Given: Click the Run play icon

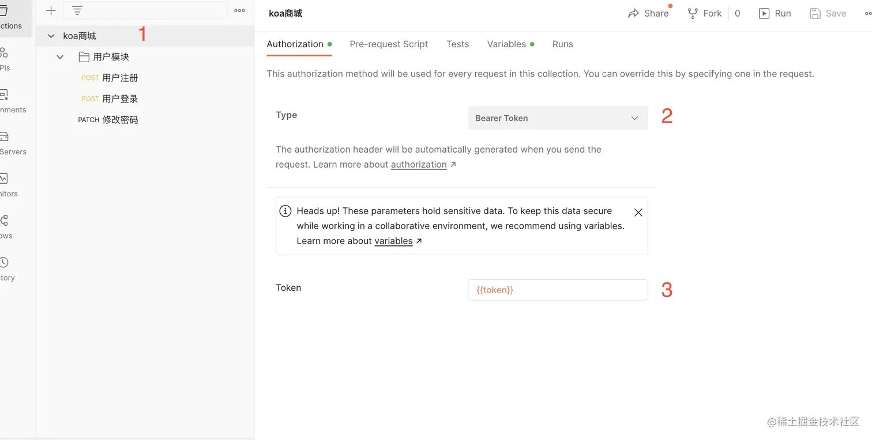Looking at the screenshot, I should click(x=764, y=13).
